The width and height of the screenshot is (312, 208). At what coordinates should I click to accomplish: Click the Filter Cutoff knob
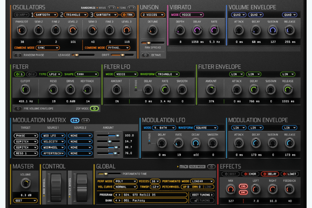[25, 90]
